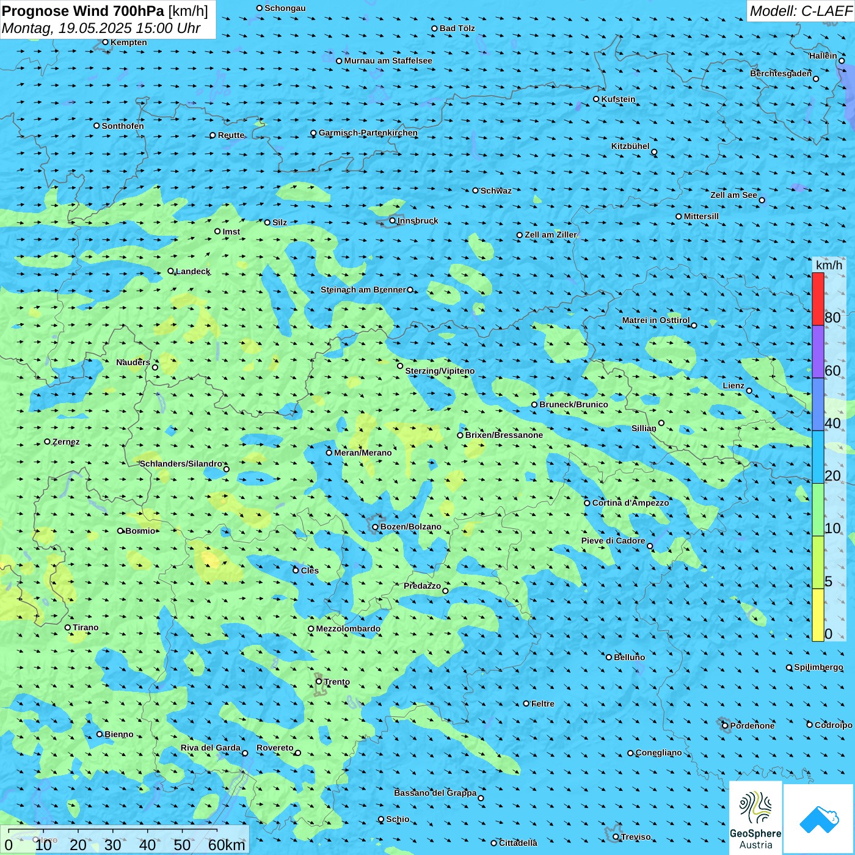Click the 'Zernez' label

pos(66,442)
